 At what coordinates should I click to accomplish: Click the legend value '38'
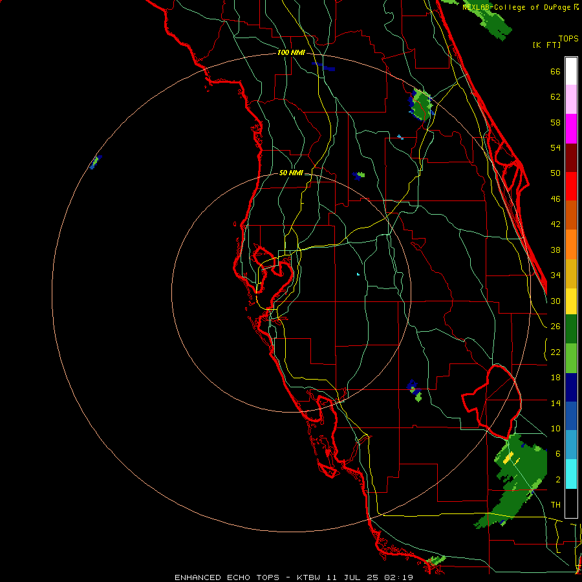point(555,250)
